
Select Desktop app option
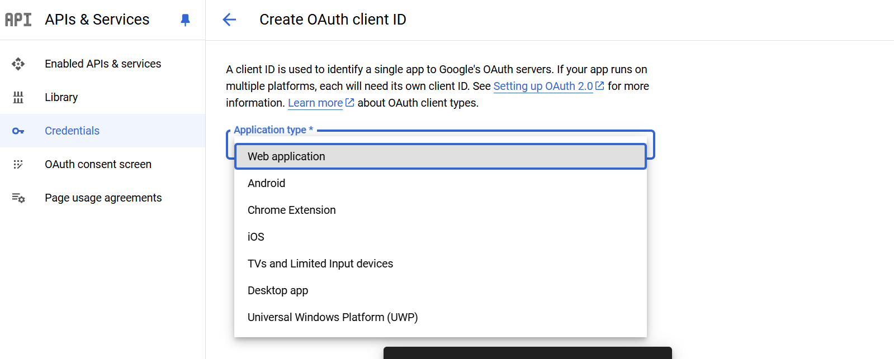click(x=278, y=290)
